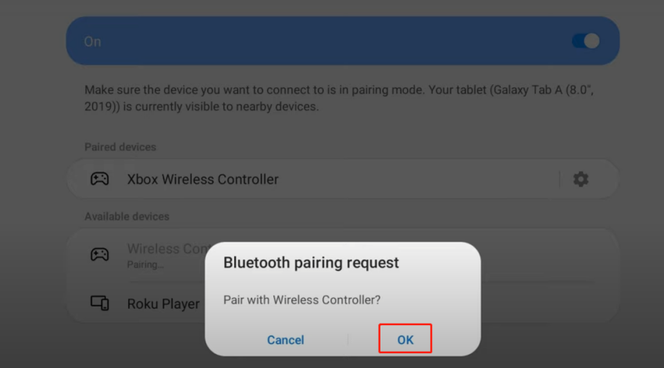The width and height of the screenshot is (664, 368).
Task: Click the "Available devices" section header
Action: (127, 216)
